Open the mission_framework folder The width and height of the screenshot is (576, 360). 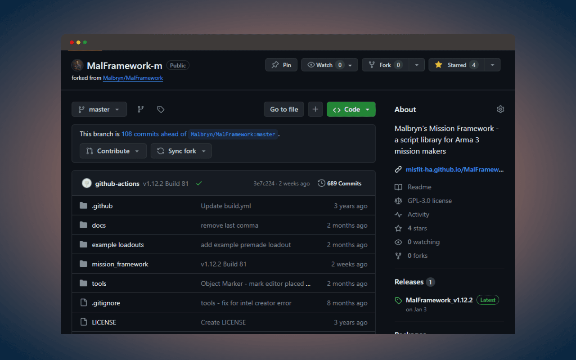click(120, 264)
